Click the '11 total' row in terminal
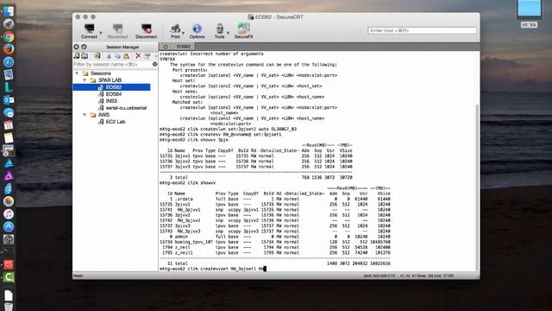 275,263
